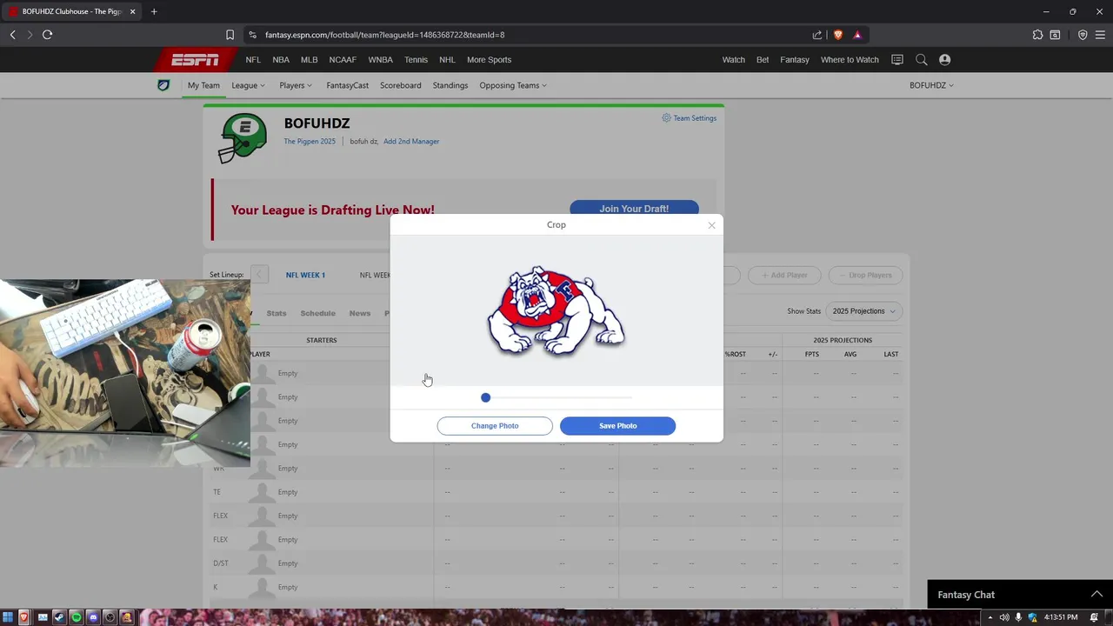1113x626 pixels.
Task: Open the MLB menu item
Action: click(x=309, y=60)
